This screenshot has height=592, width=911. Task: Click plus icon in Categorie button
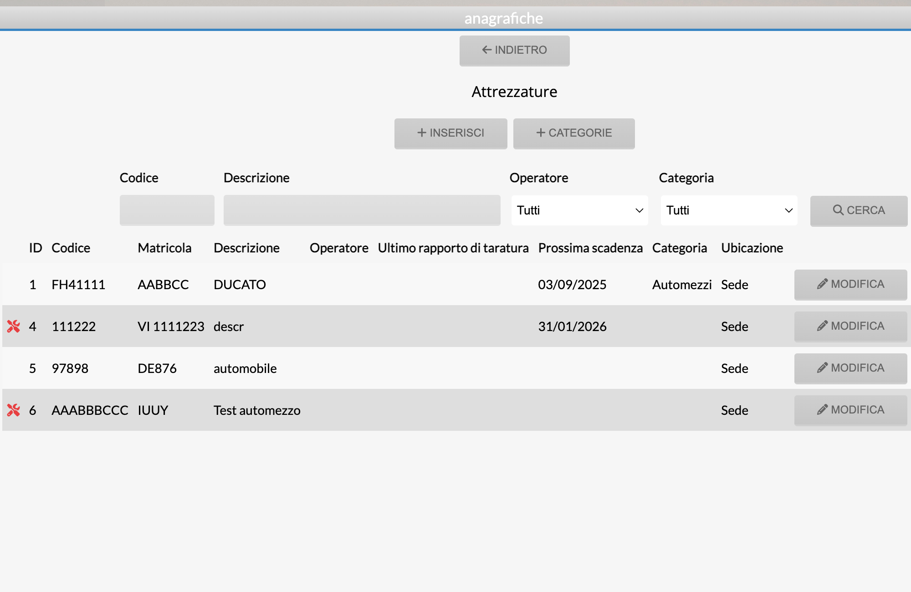tap(541, 133)
